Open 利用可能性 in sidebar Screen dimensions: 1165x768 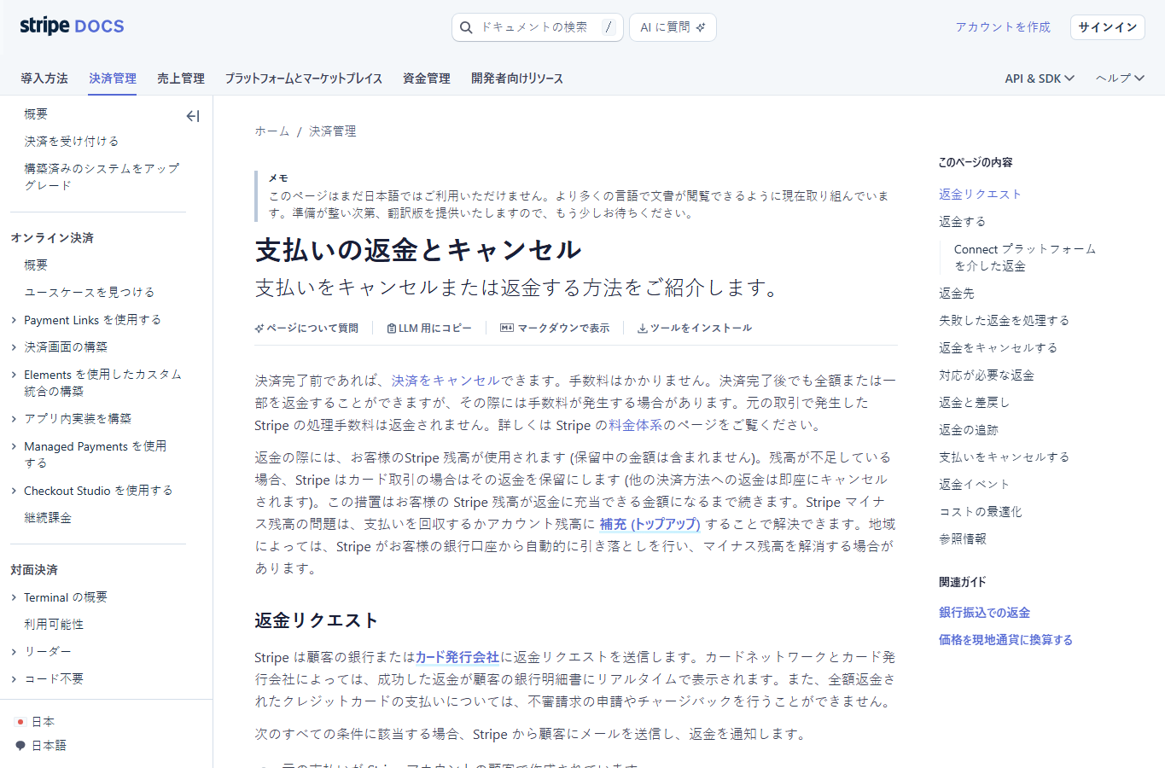(x=54, y=625)
